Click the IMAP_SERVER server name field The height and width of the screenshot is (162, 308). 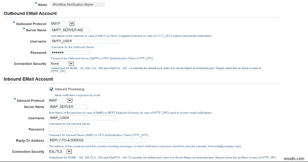pyautogui.click(x=67, y=107)
